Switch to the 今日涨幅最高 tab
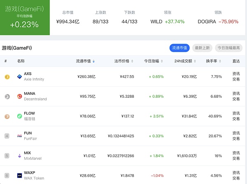Viewport: 247px width, 184px height. coord(227,48)
